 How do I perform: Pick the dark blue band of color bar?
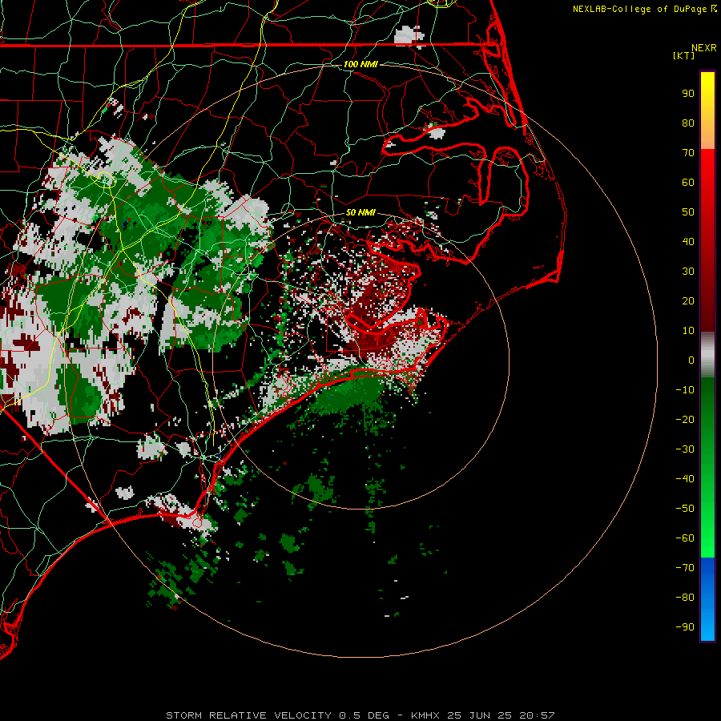pos(707,570)
